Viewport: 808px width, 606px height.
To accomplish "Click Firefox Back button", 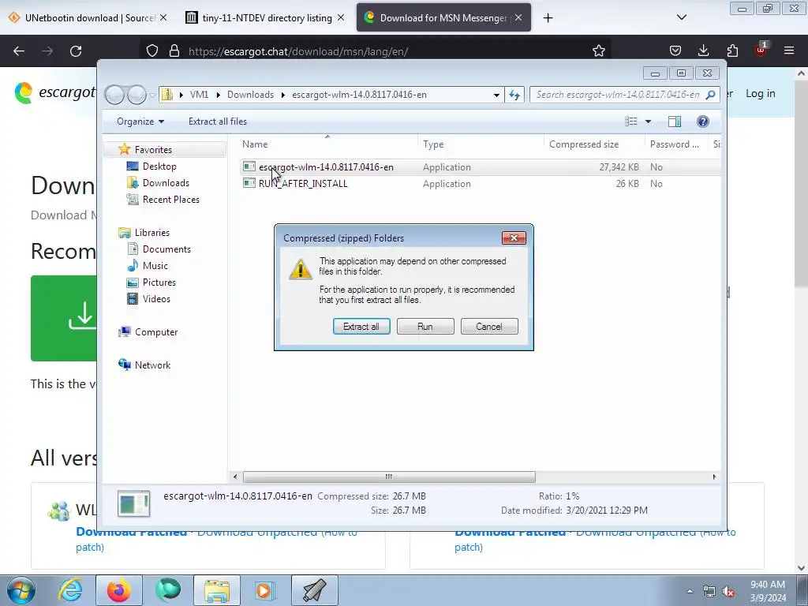I will (x=19, y=51).
